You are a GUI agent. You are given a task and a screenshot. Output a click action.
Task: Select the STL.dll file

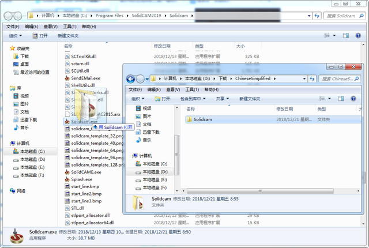[x=74, y=208]
